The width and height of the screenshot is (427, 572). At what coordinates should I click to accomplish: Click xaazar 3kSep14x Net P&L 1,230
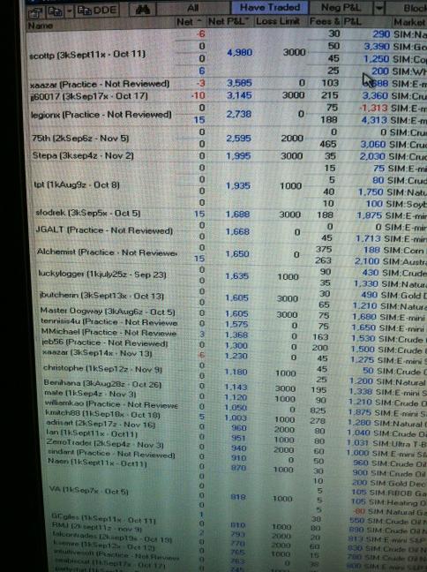click(236, 356)
